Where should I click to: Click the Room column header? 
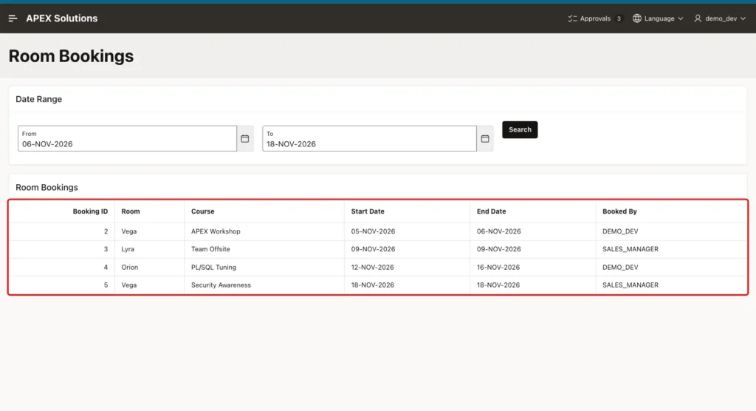tap(131, 211)
